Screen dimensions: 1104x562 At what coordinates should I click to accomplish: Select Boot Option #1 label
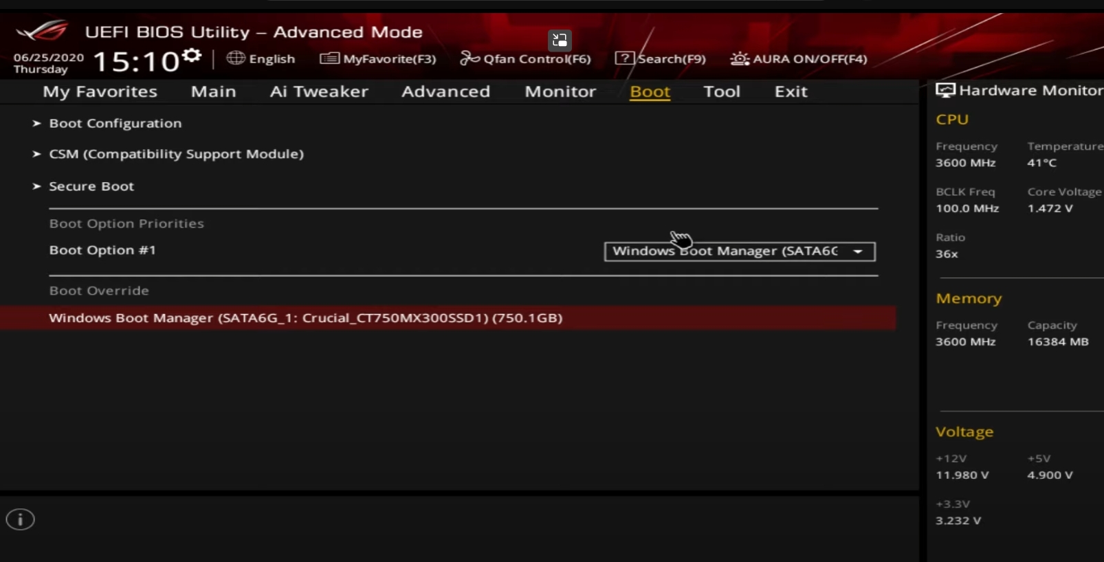coord(102,250)
